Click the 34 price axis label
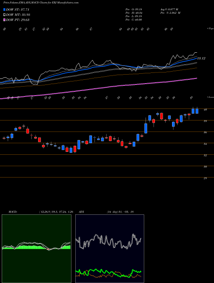 pos(205,144)
